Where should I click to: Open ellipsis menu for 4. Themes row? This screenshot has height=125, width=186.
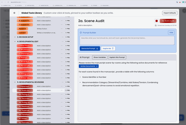click(62, 58)
